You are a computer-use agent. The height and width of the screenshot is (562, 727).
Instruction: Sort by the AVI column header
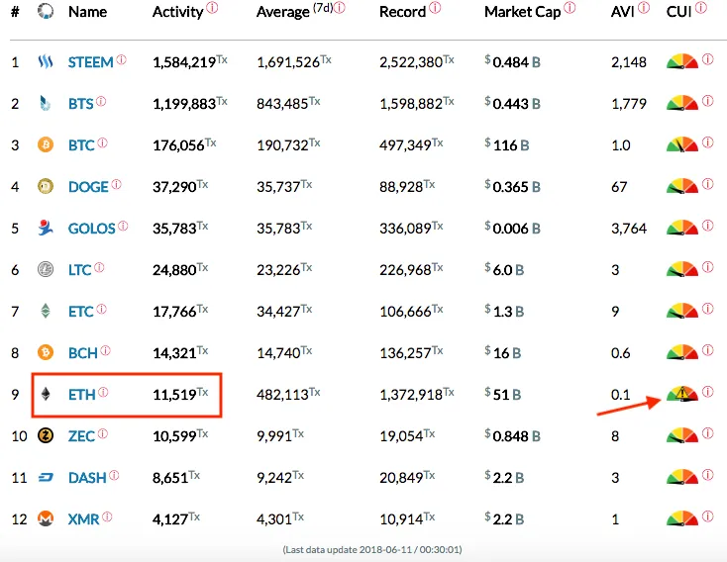[x=623, y=12]
